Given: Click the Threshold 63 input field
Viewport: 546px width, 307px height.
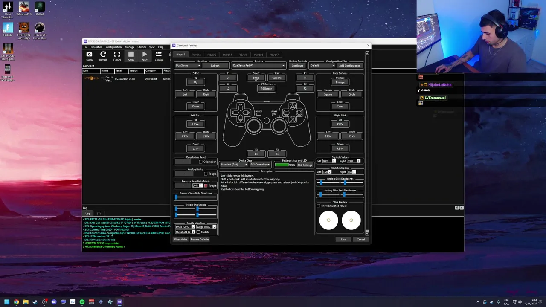Looking at the screenshot, I should click(x=185, y=232).
